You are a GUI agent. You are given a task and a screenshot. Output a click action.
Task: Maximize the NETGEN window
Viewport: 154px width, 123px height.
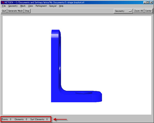point(148,2)
